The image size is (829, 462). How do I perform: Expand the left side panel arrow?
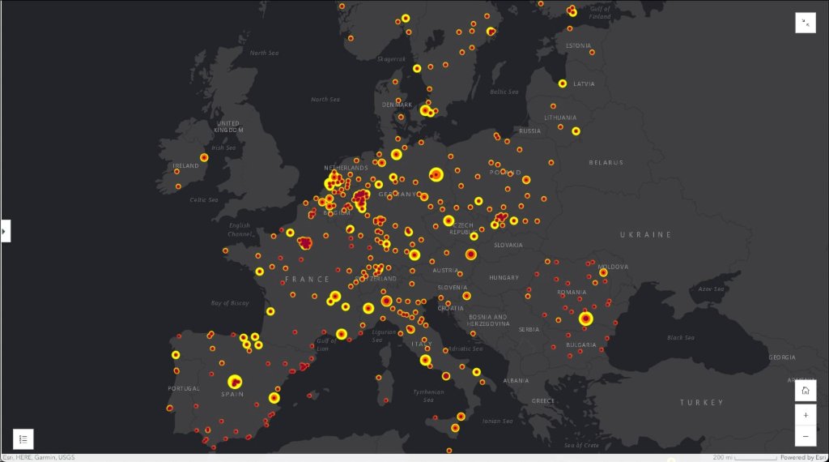point(5,231)
